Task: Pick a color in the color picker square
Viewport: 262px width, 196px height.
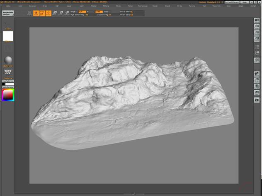Action: click(8, 95)
